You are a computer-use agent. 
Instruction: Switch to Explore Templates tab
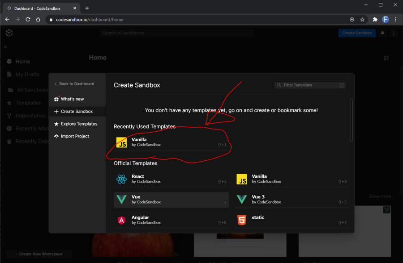(79, 124)
